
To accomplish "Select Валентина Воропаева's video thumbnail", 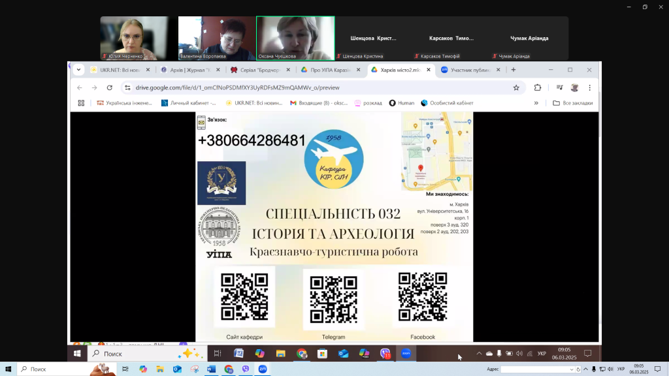I will tap(217, 38).
